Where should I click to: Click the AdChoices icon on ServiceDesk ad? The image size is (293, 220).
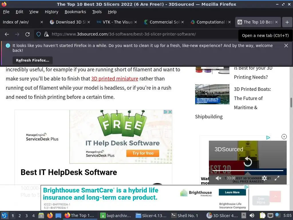point(165,112)
